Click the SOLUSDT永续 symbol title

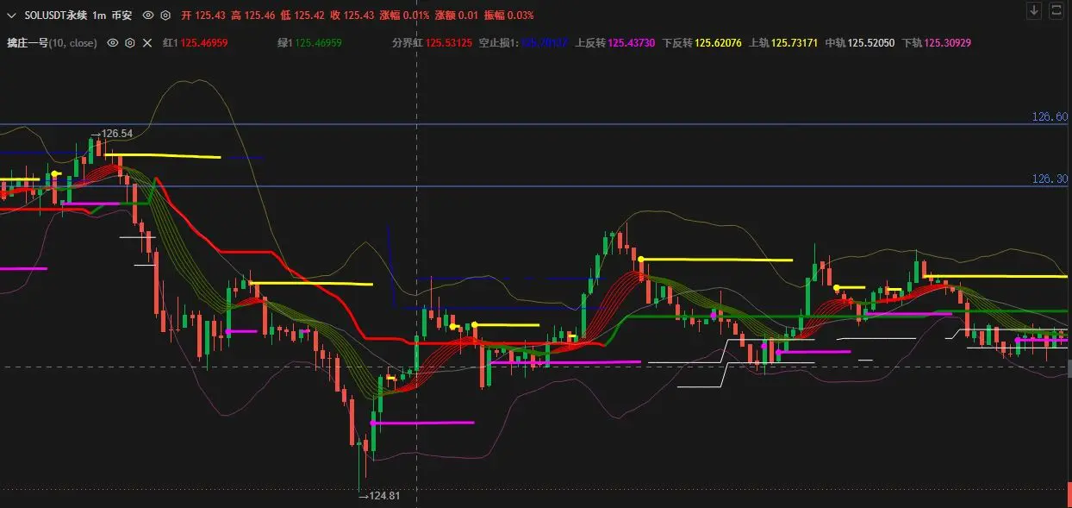55,16
